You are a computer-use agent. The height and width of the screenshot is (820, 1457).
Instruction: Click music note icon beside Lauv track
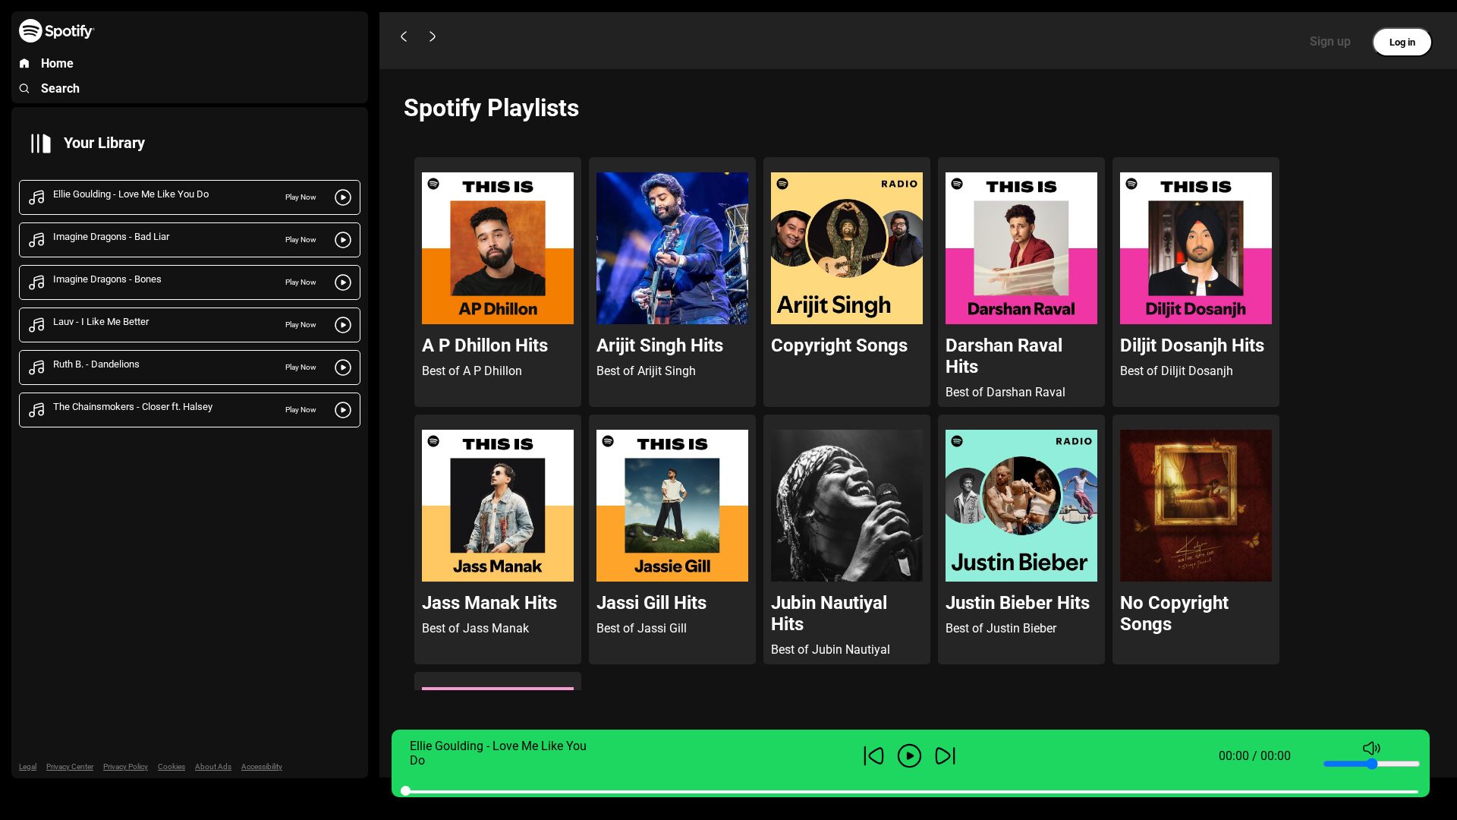click(x=36, y=325)
